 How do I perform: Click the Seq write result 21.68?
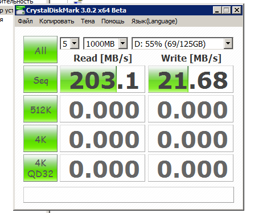[191, 79]
